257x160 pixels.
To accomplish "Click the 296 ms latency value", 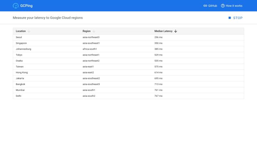I will pyautogui.click(x=158, y=37).
